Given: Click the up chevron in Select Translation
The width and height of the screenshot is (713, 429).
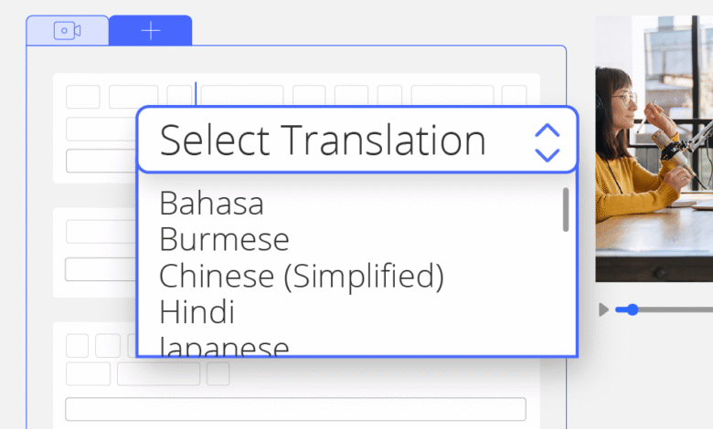Looking at the screenshot, I should click(x=547, y=131).
